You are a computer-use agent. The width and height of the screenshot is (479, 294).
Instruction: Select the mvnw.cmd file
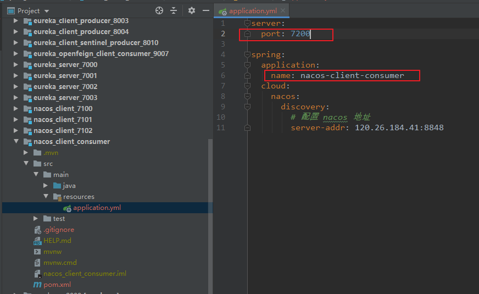(x=60, y=263)
